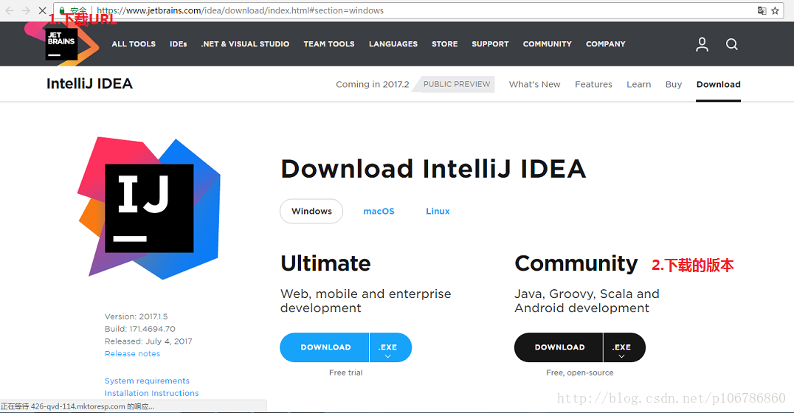
Task: Switch to Linux platform tab
Action: (438, 211)
